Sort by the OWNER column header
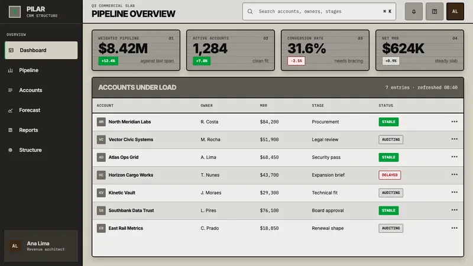This screenshot has height=266, width=473. (206, 106)
